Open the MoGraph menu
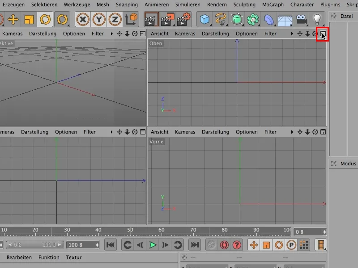 (273, 4)
